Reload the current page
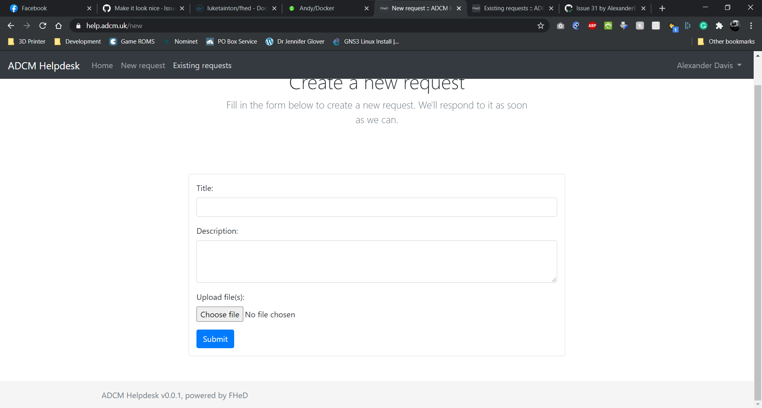Image resolution: width=762 pixels, height=408 pixels. coord(43,26)
